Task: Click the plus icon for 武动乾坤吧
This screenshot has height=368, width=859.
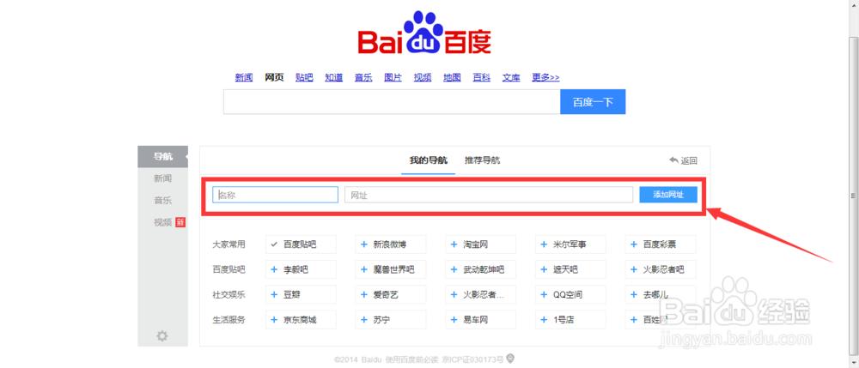Action: [x=454, y=269]
